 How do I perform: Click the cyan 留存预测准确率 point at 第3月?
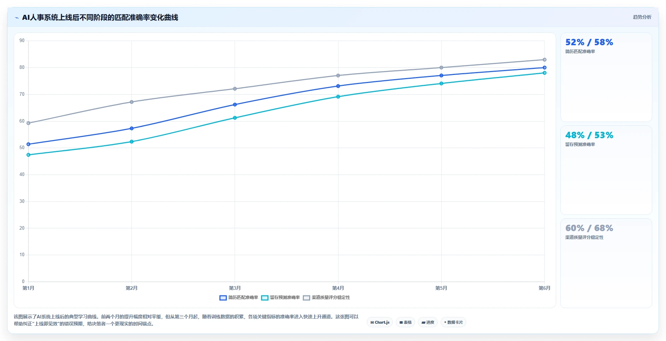(235, 118)
